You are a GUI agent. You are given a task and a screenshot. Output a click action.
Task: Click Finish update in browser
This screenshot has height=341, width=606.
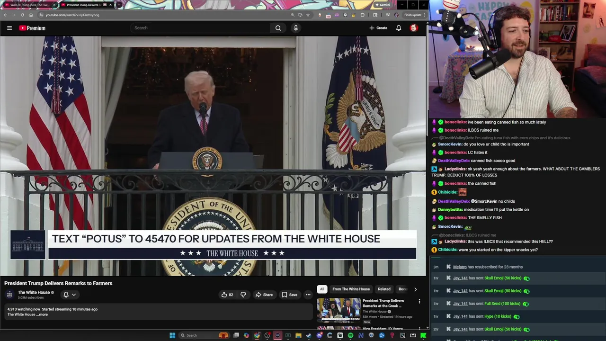pyautogui.click(x=412, y=15)
